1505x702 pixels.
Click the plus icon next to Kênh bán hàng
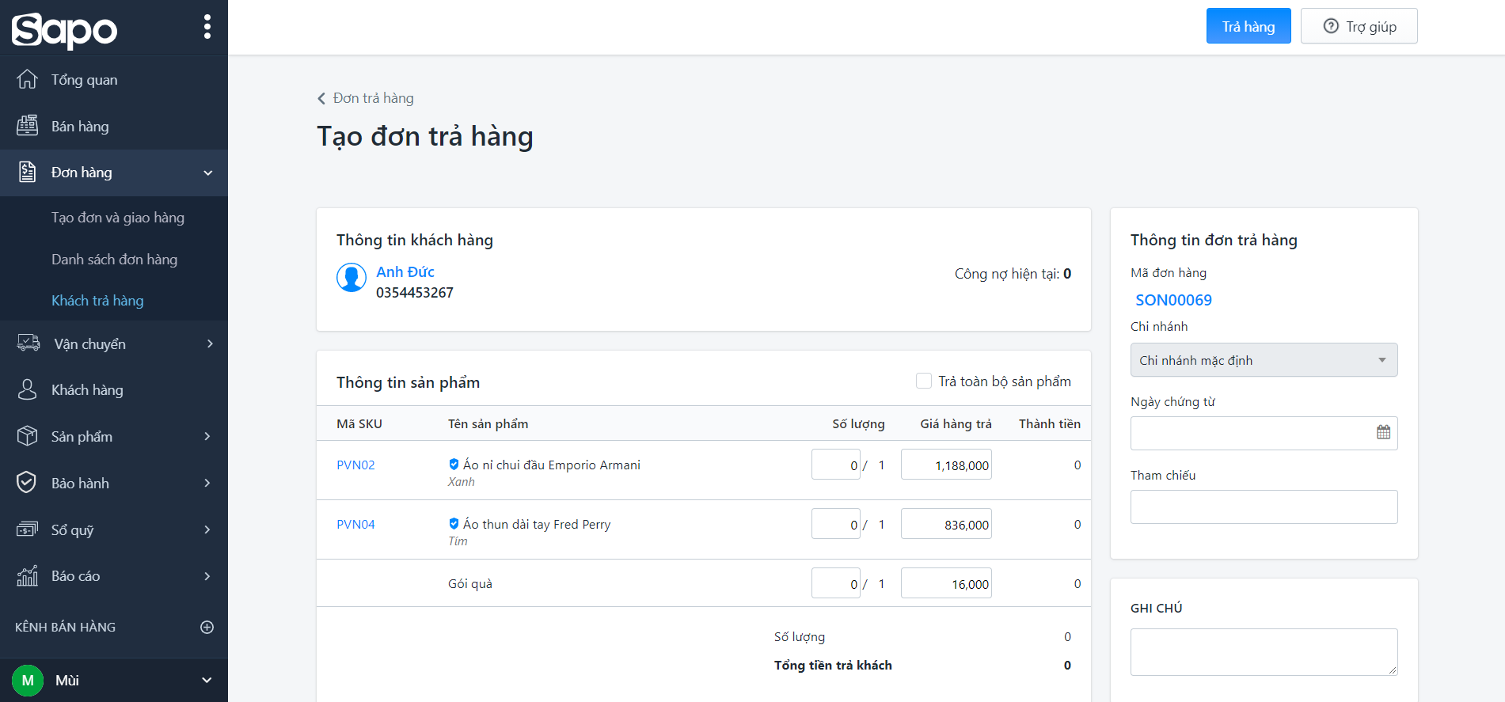(x=207, y=627)
